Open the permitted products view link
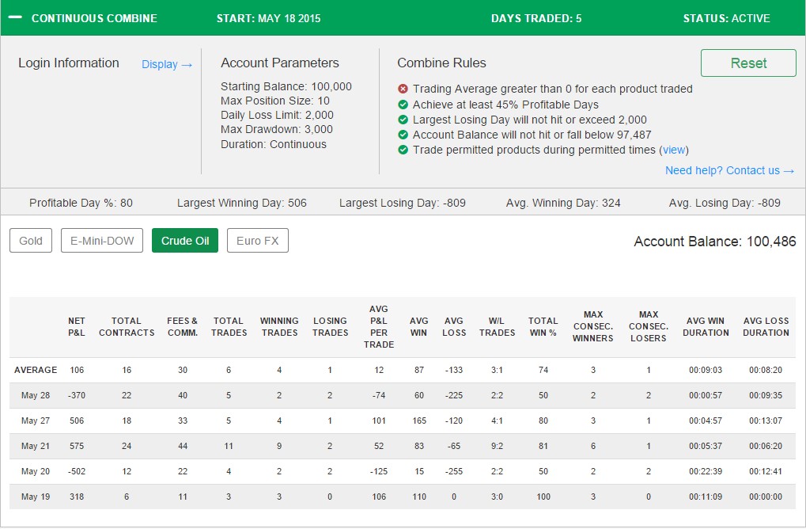This screenshot has width=806, height=529. coord(673,150)
